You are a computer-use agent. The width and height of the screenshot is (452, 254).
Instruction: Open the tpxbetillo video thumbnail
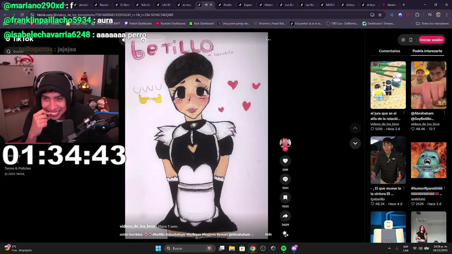[388, 160]
